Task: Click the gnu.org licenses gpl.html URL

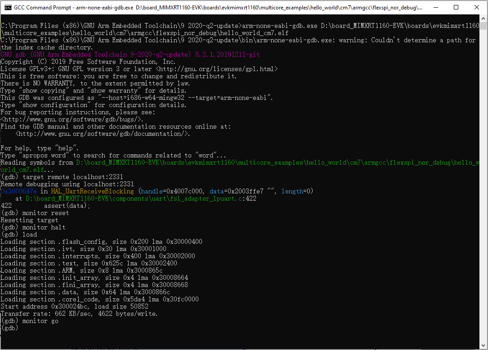Action: click(217, 69)
